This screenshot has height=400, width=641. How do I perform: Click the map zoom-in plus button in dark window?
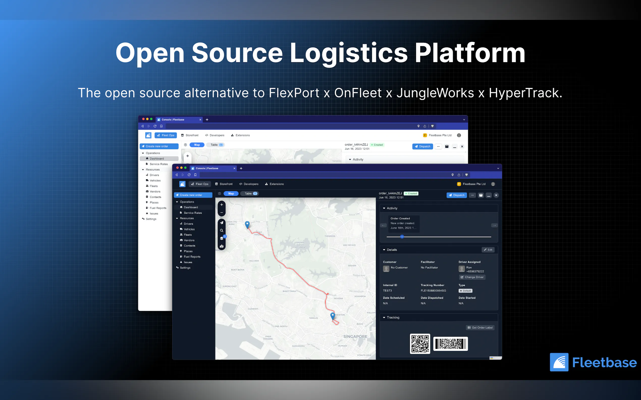pos(222,205)
